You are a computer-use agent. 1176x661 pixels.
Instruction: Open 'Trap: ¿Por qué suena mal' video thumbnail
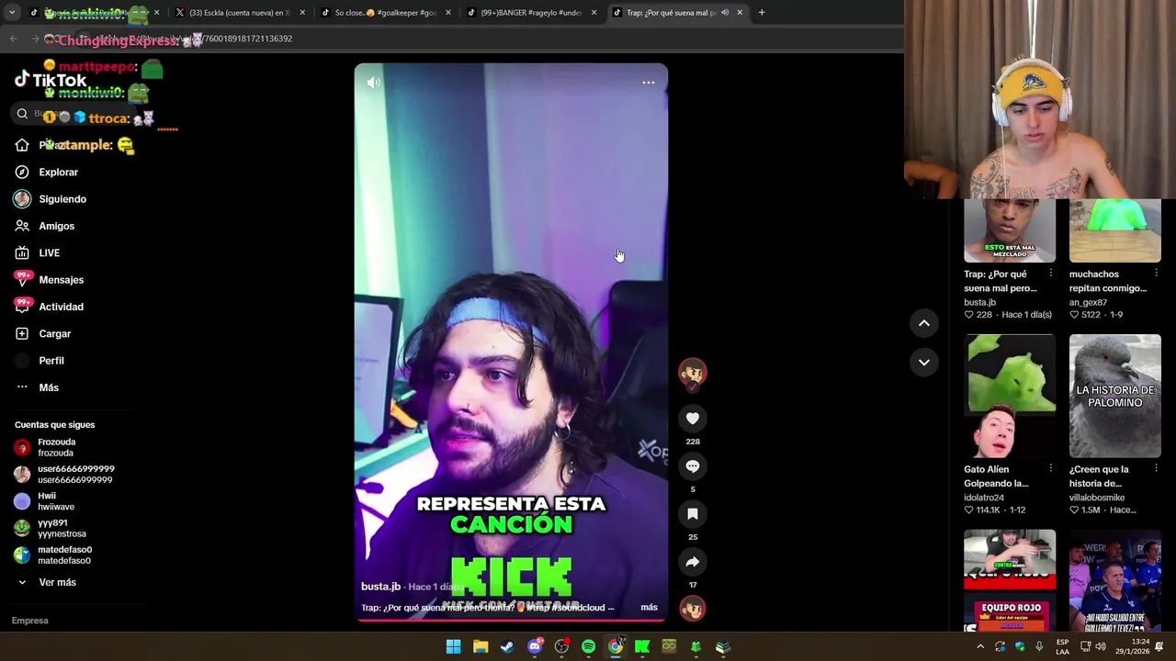[1010, 230]
